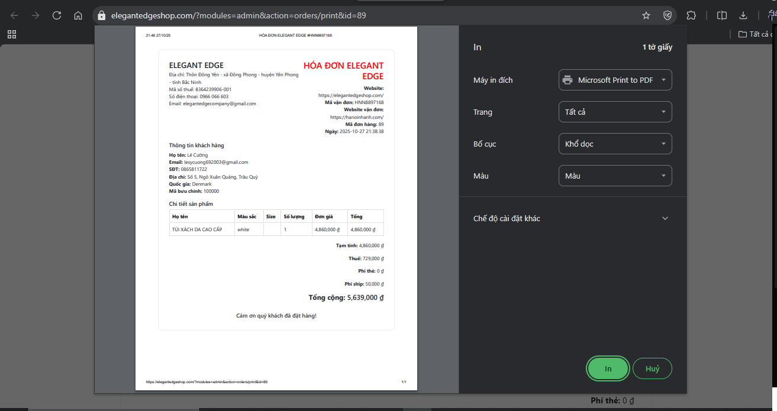Click 'Huỷ' to cancel printing
777x411 pixels.
(x=652, y=368)
